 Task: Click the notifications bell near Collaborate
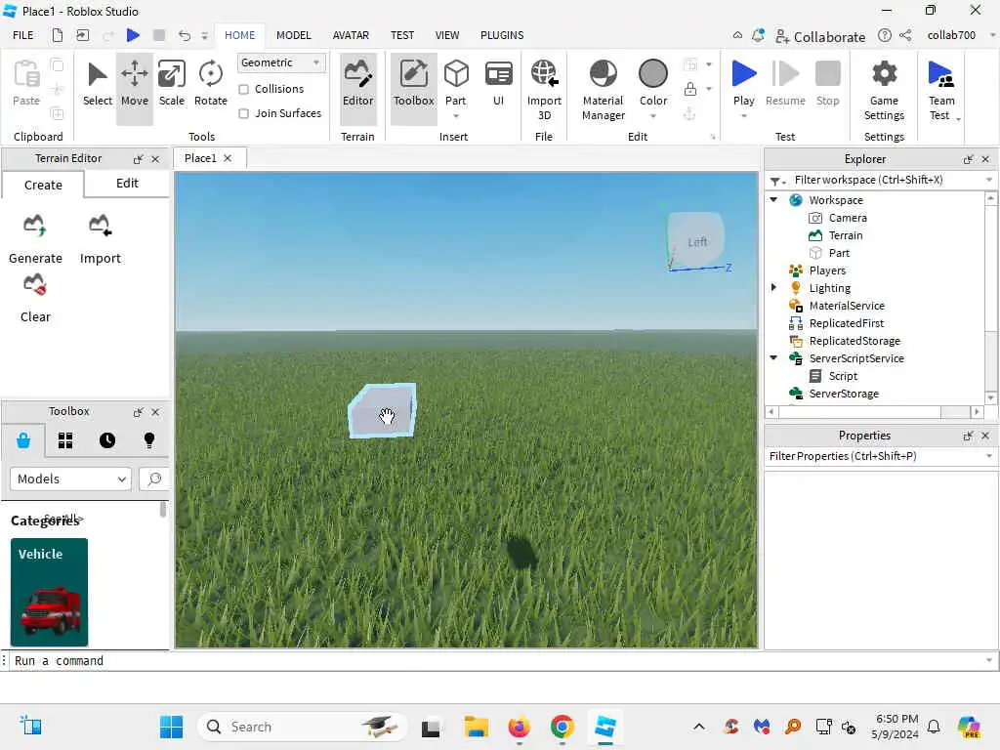point(758,36)
